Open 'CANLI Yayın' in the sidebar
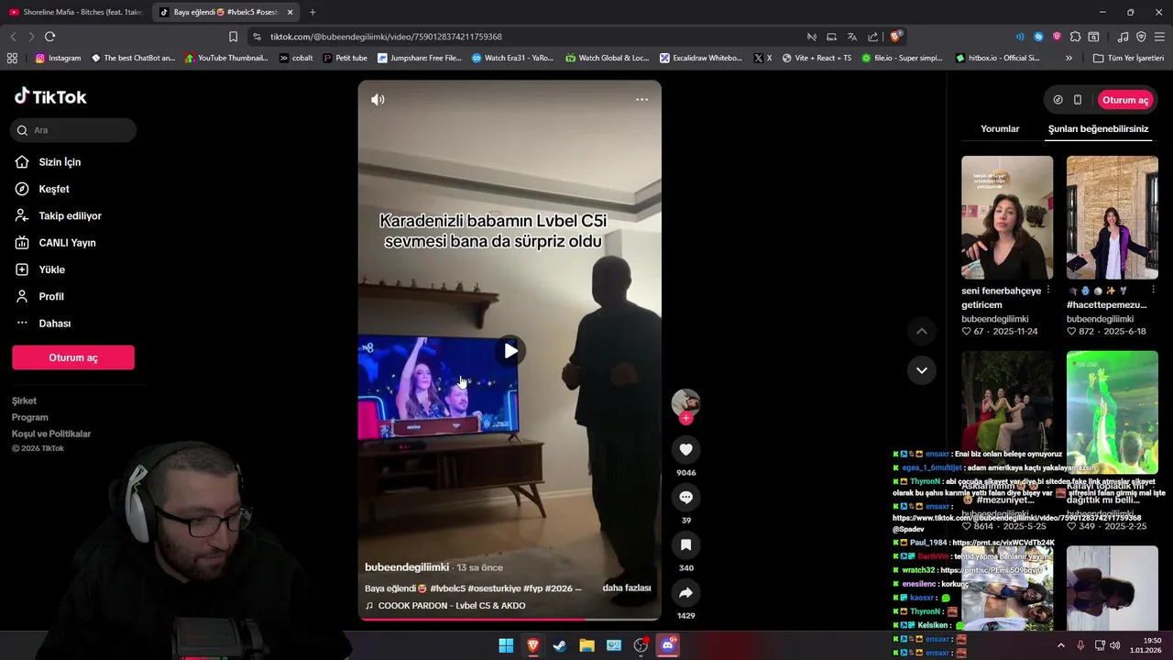Screen dimensions: 1173x660 tap(67, 243)
